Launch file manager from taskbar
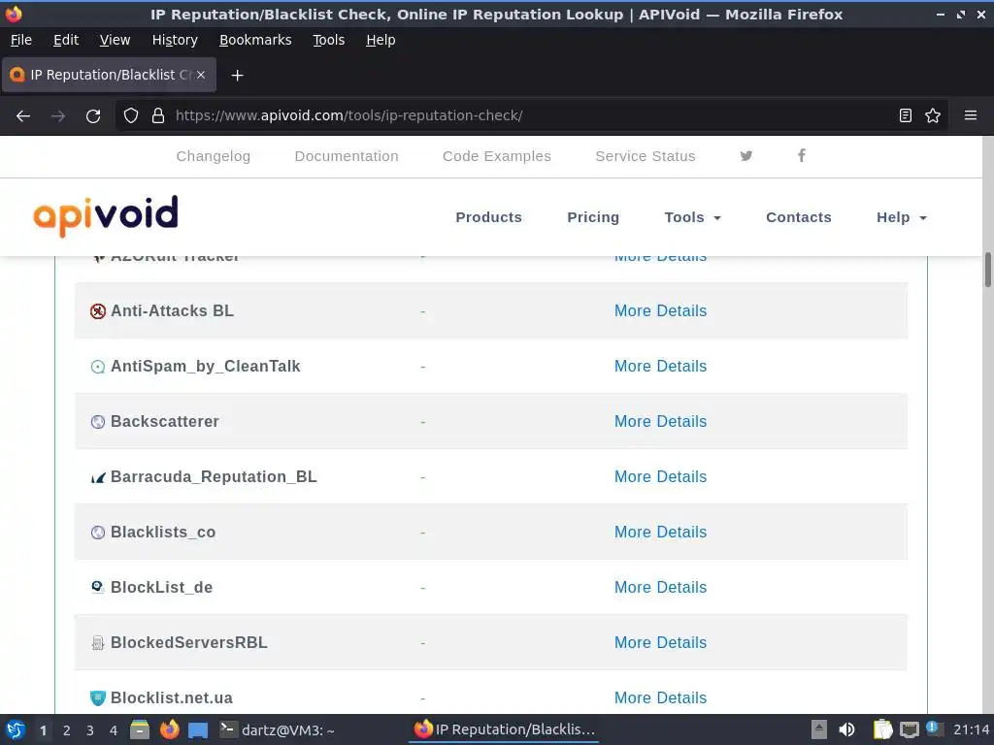 [140, 729]
